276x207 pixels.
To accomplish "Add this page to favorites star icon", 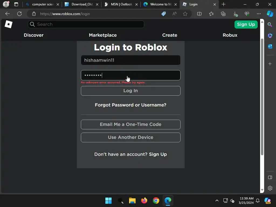I will 185,14.
